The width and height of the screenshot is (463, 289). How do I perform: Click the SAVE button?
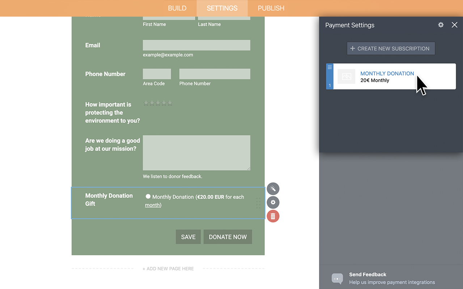188,237
